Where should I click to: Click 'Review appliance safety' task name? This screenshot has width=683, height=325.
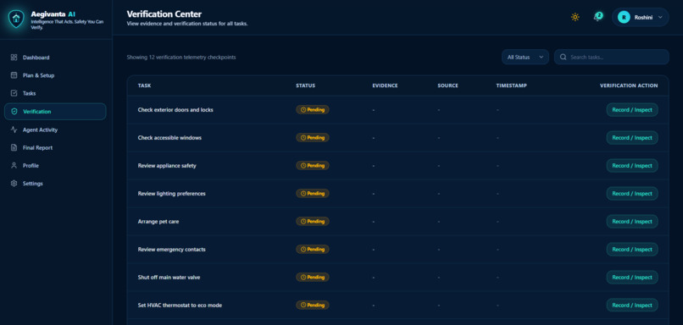tap(167, 165)
